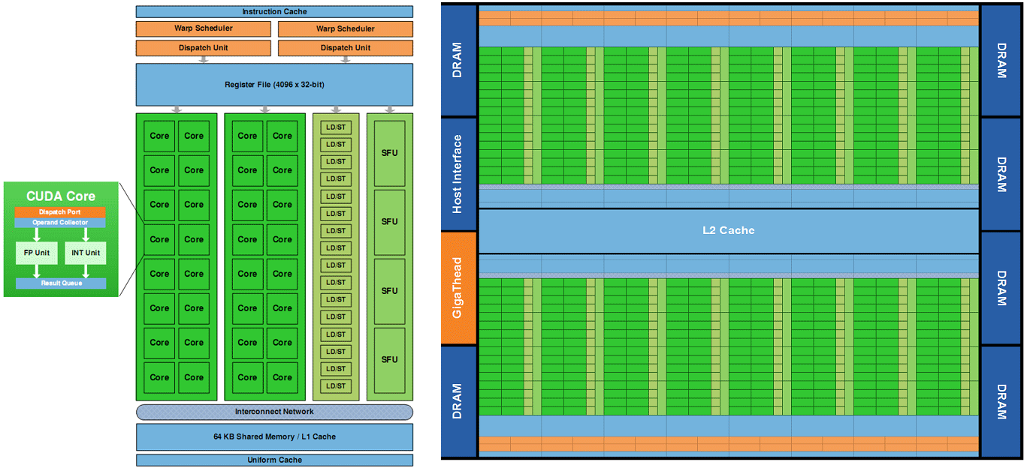Select the FP Unit box
This screenshot has height=471, width=1030.
point(36,253)
